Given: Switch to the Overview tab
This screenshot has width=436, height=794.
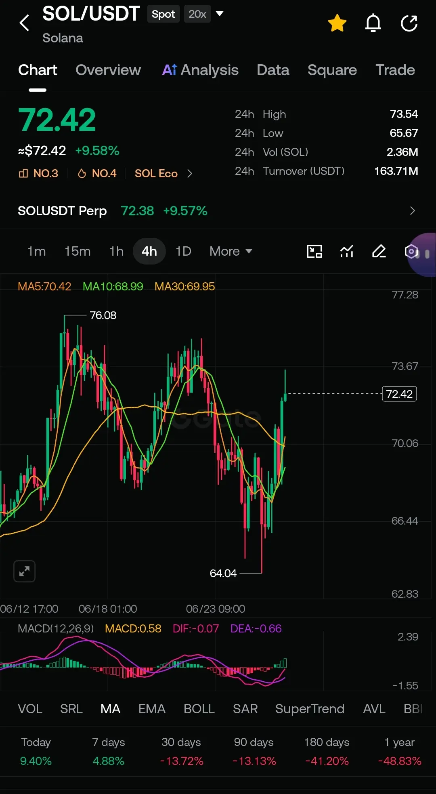Looking at the screenshot, I should click(x=108, y=70).
